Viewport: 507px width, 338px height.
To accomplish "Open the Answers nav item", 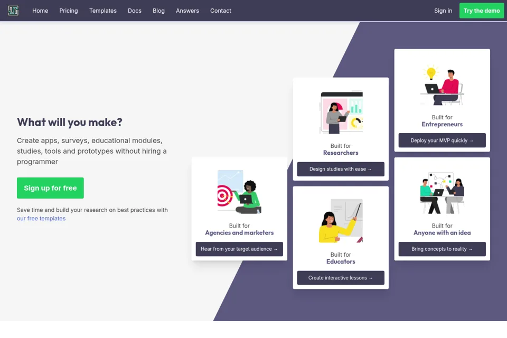I will point(187,11).
